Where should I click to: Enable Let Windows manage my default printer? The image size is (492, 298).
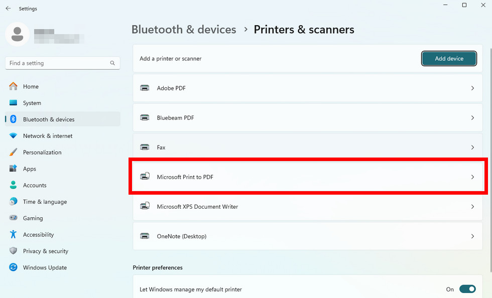pos(467,289)
